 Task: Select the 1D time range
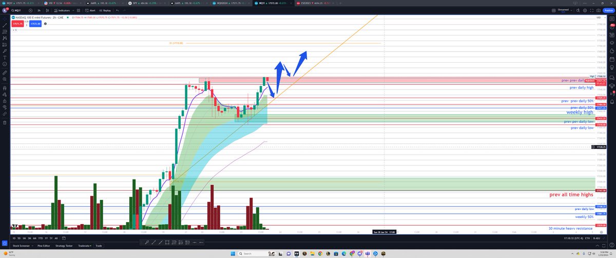[13, 238]
